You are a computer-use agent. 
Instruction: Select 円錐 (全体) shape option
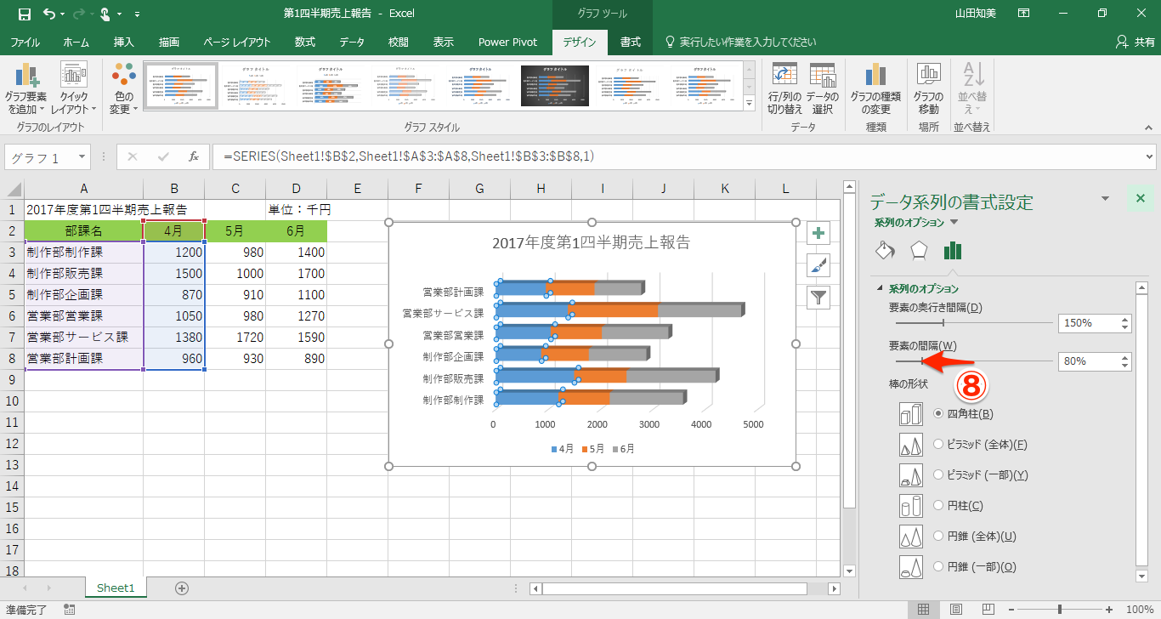[x=939, y=536]
